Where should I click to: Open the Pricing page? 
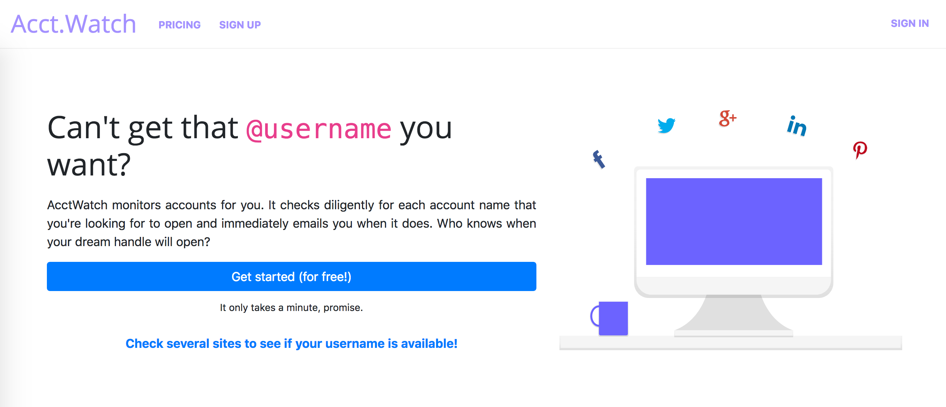tap(179, 25)
